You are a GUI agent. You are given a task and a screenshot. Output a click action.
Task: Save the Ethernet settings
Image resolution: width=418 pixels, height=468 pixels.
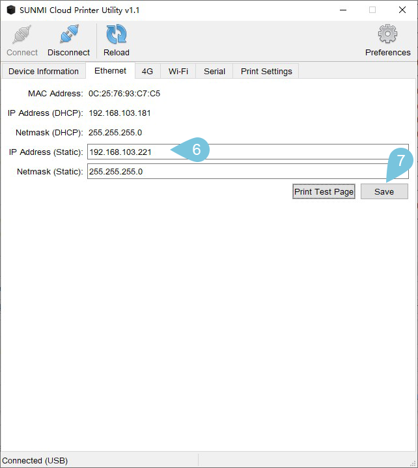click(384, 191)
